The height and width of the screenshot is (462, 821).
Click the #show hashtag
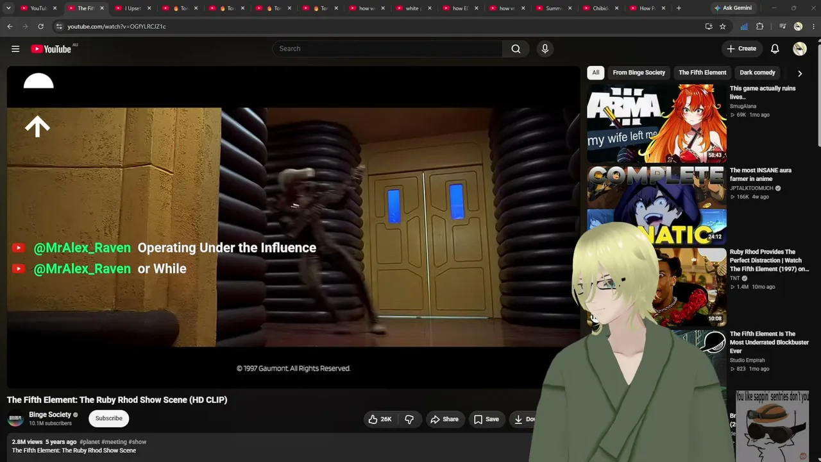[137, 442]
